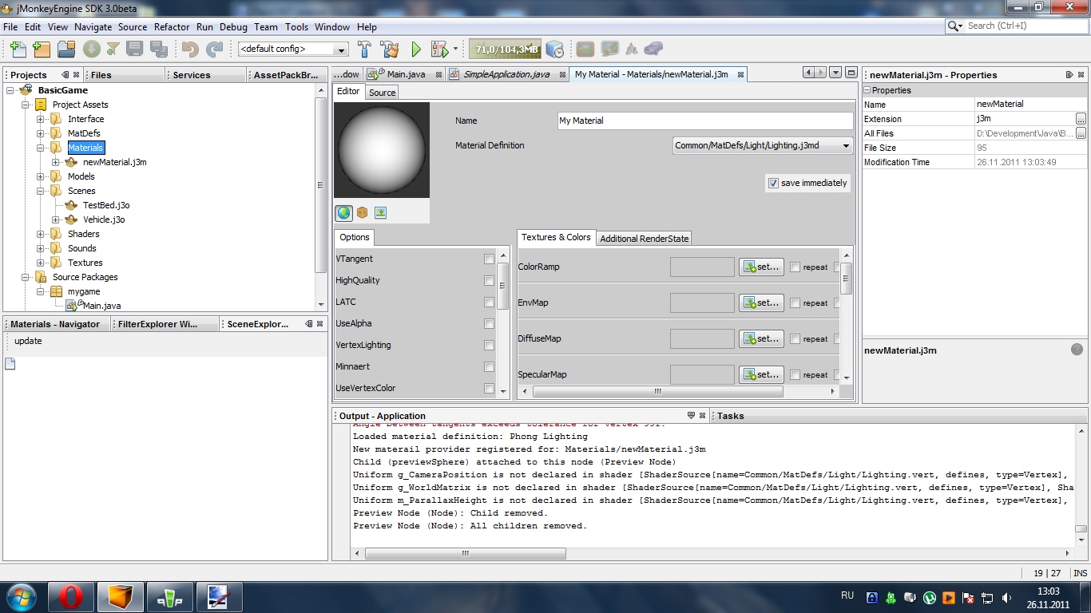Screen dimensions: 1091x613
Task: Switch to the Additional RenderState tab
Action: point(644,238)
